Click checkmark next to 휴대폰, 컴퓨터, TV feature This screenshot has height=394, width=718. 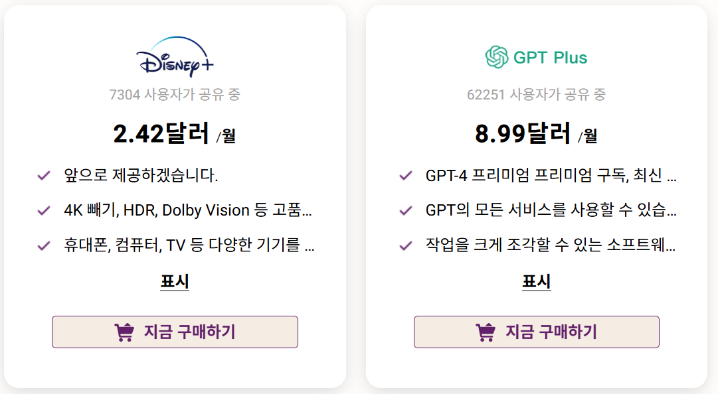pyautogui.click(x=44, y=245)
